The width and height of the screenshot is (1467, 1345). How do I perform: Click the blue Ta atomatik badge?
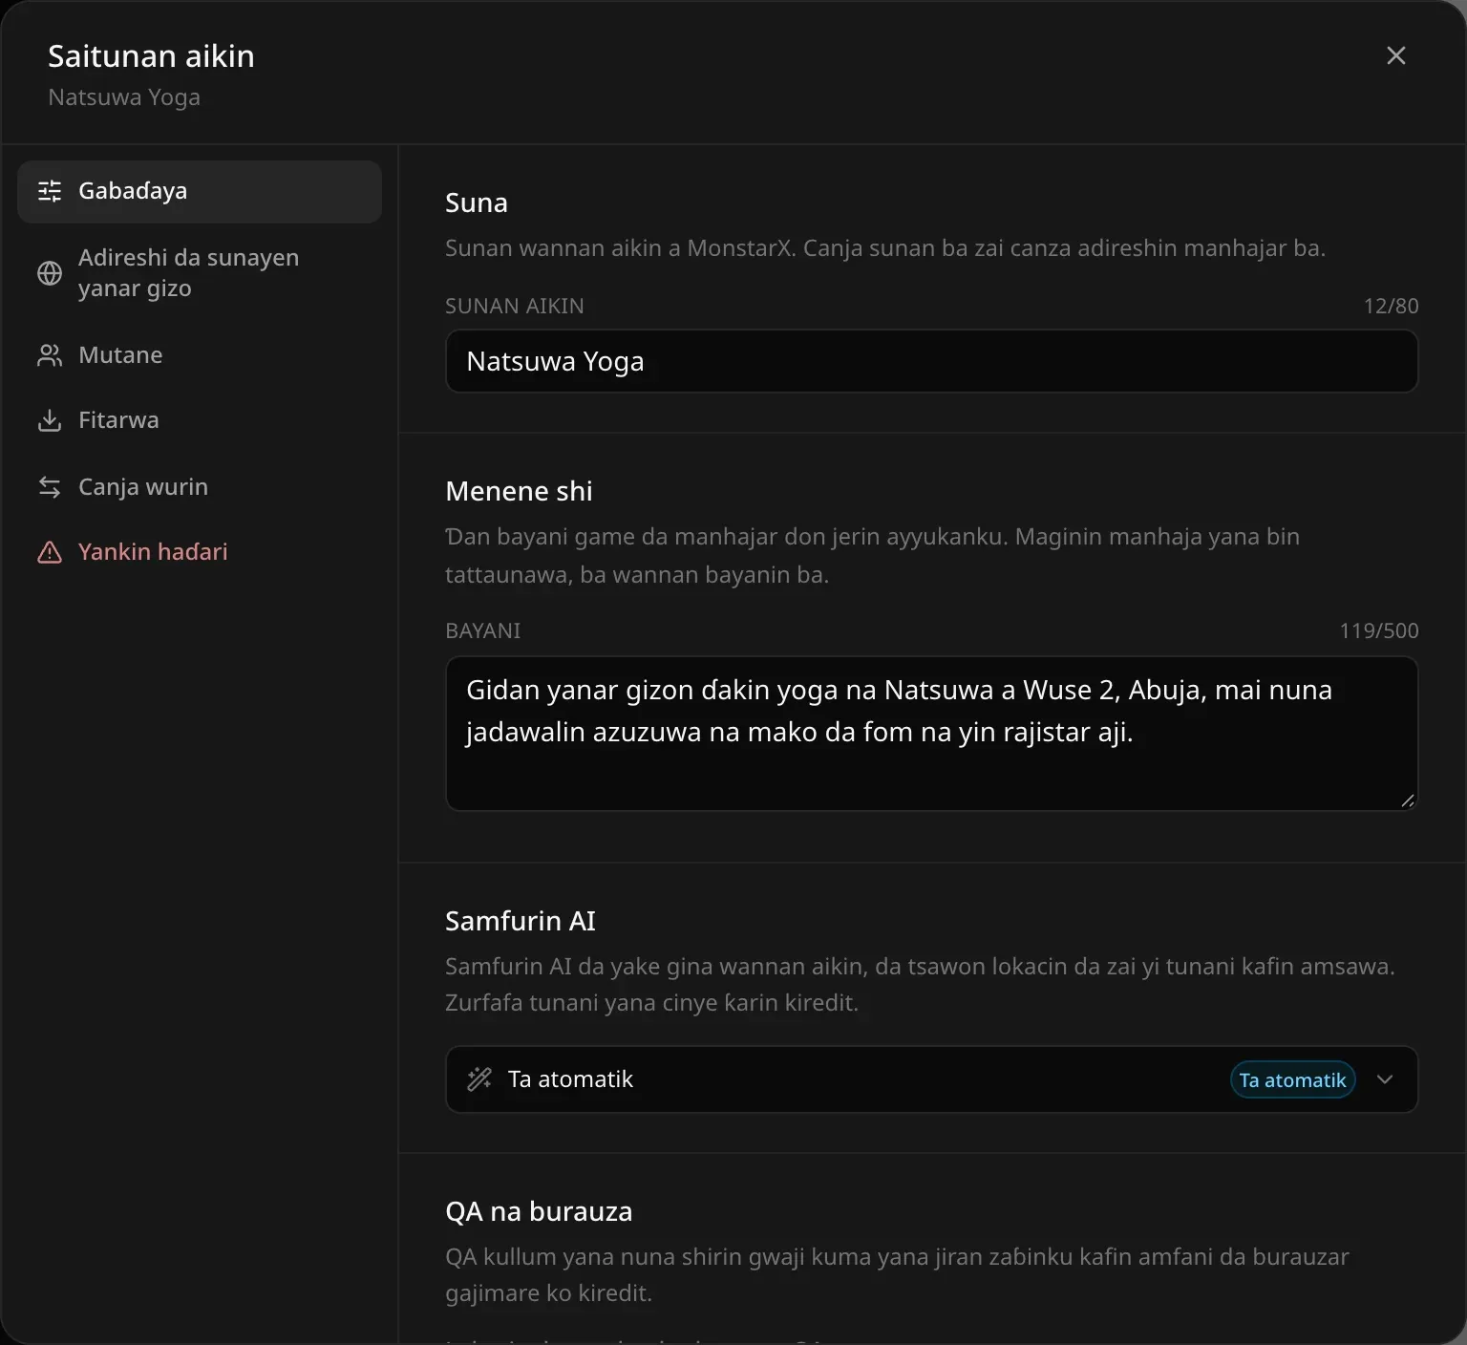1292,1079
